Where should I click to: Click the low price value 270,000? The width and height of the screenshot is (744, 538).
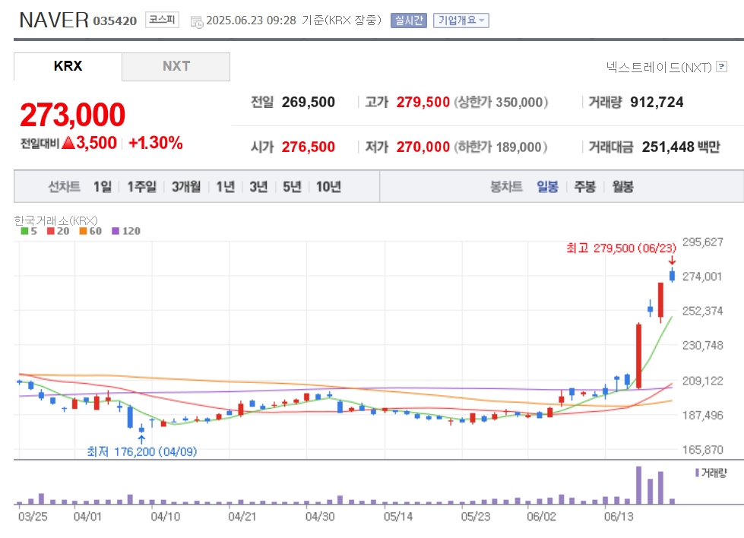click(x=423, y=147)
